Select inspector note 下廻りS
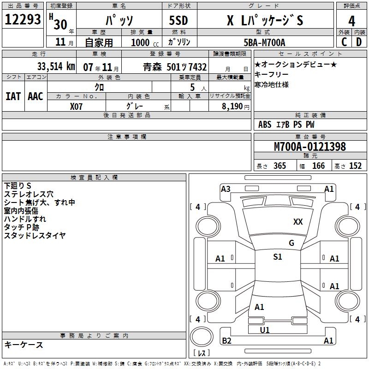The width and height of the screenshot is (369, 369). (18, 186)
